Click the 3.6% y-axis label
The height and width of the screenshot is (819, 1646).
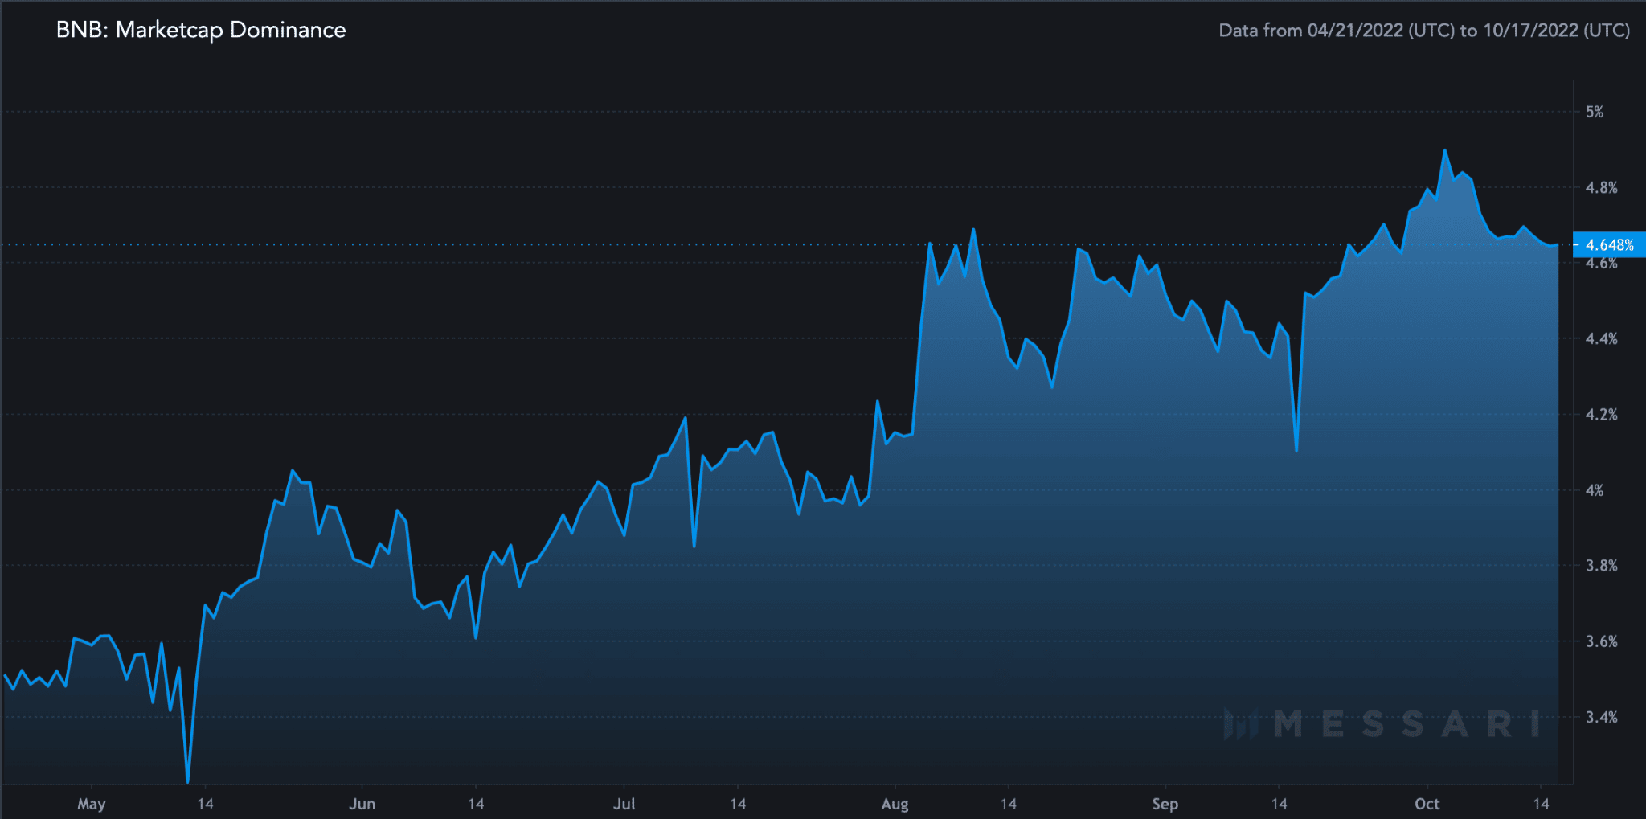1601,641
